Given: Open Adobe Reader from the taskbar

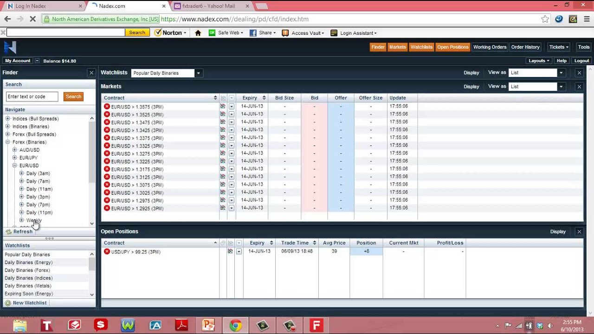Looking at the screenshot, I should tap(181, 326).
